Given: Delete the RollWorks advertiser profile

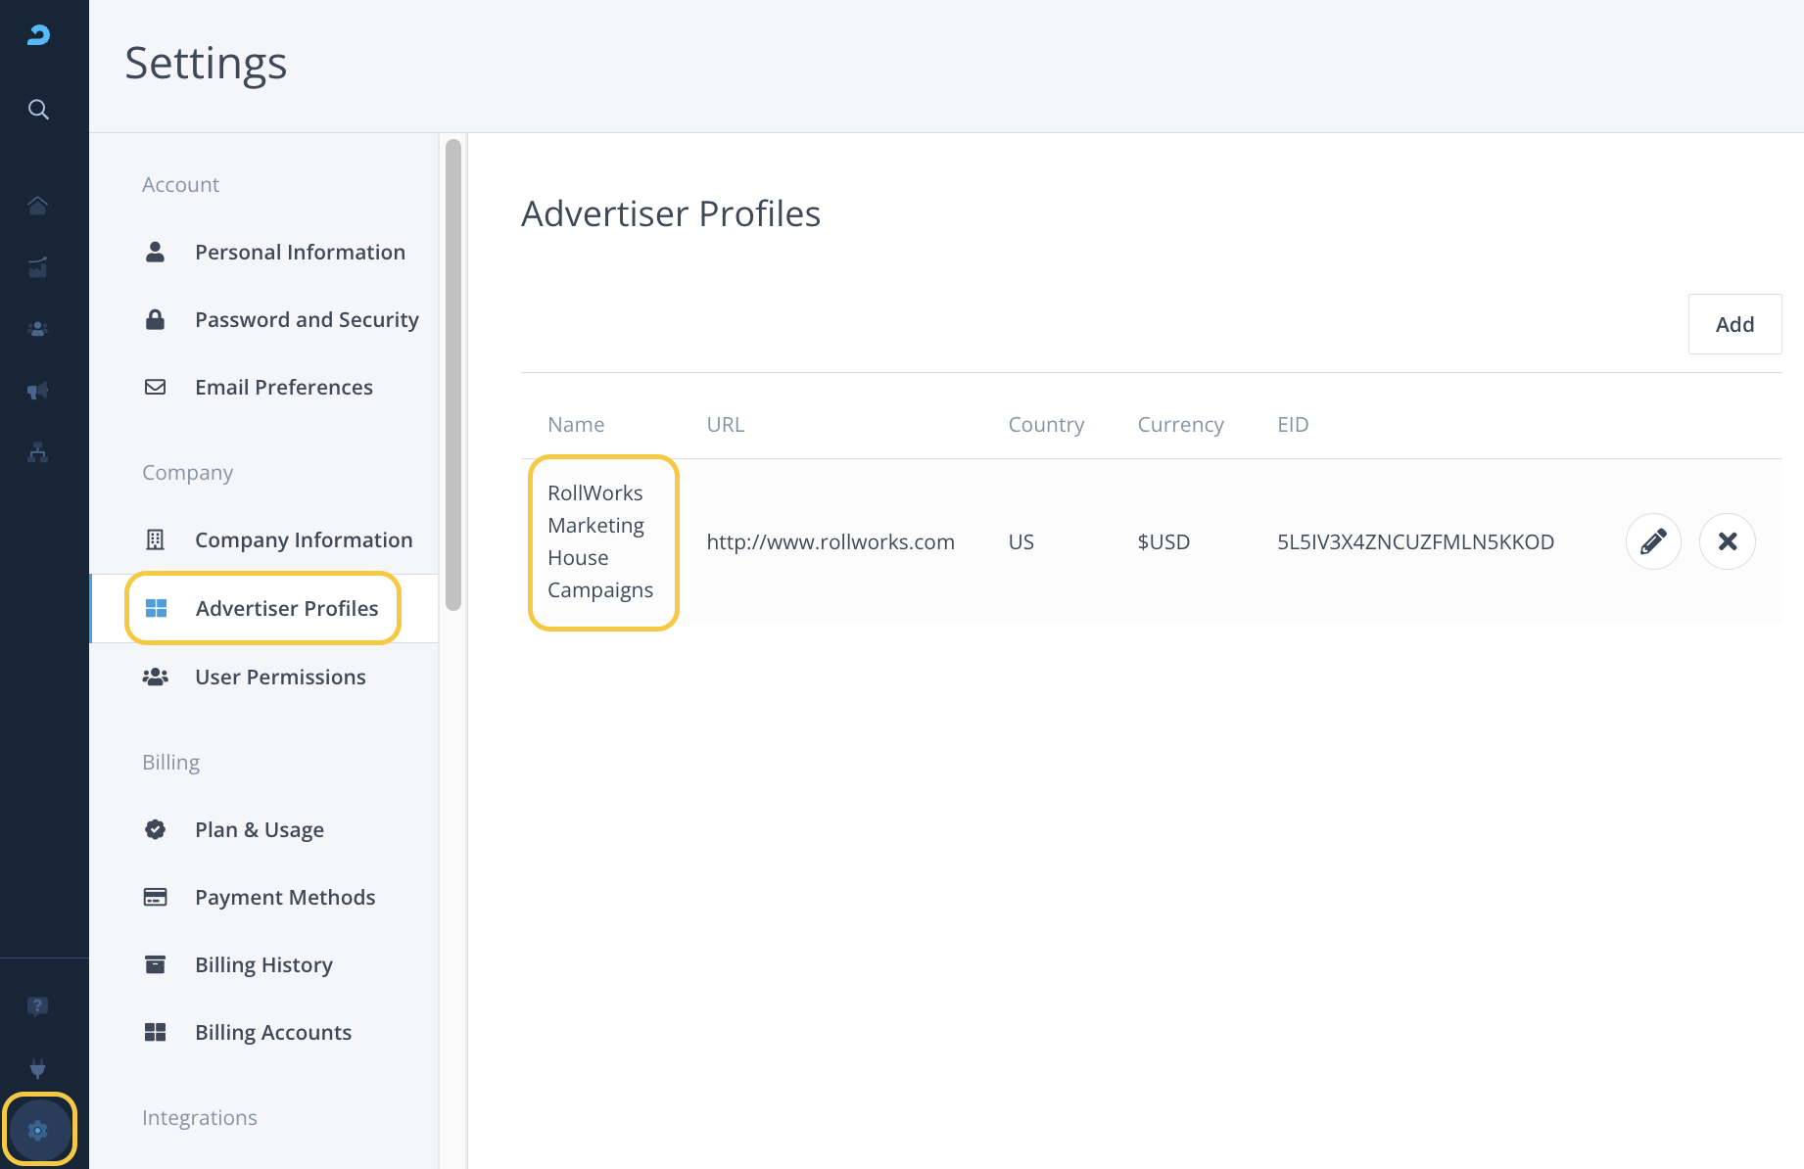Looking at the screenshot, I should pos(1727,541).
